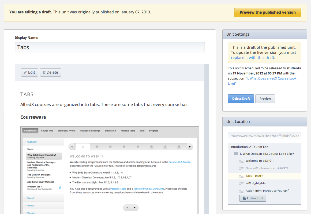
Task: Click left arrow on sequence navigation bar
Action: click(72, 147)
